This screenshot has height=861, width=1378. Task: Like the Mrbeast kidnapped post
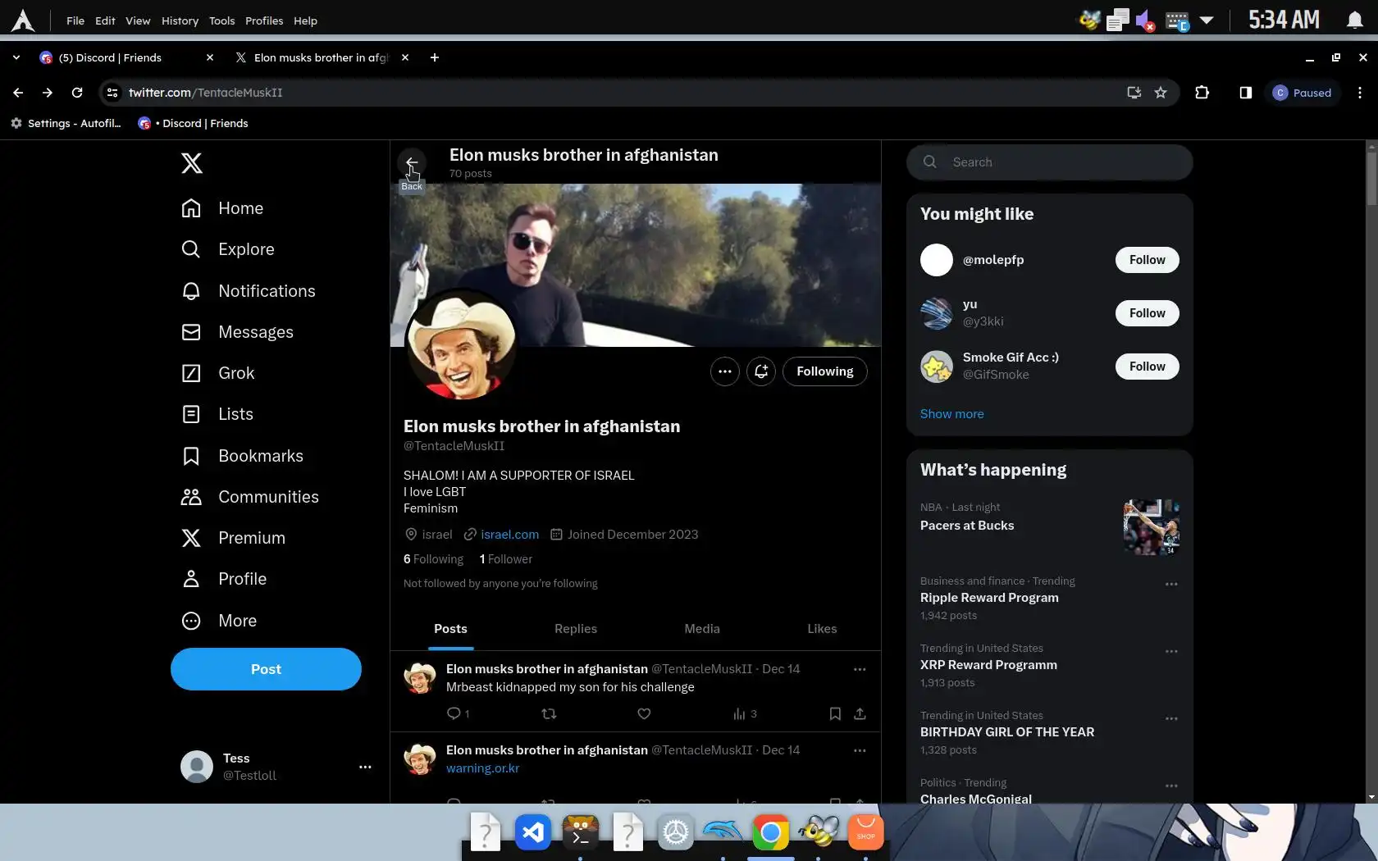(x=644, y=713)
